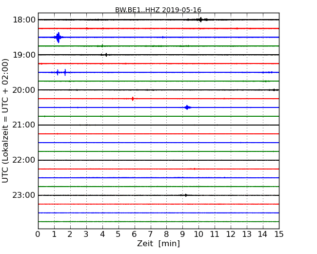The height and width of the screenshot is (254, 317).
Task: Click the UTC Lokalzeit vertical axis label
Action: tap(5, 121)
